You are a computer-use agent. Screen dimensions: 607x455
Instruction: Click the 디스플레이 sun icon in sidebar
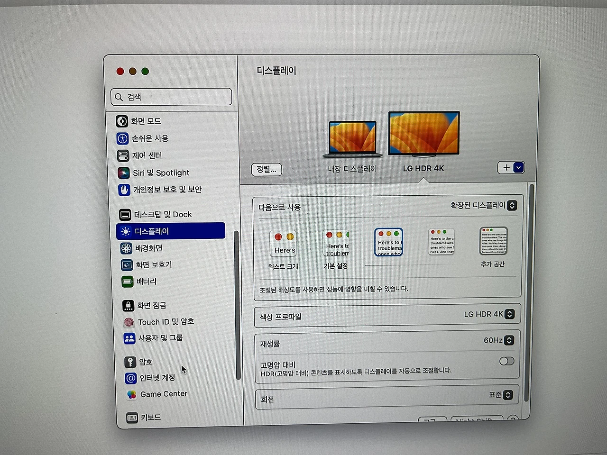point(126,231)
